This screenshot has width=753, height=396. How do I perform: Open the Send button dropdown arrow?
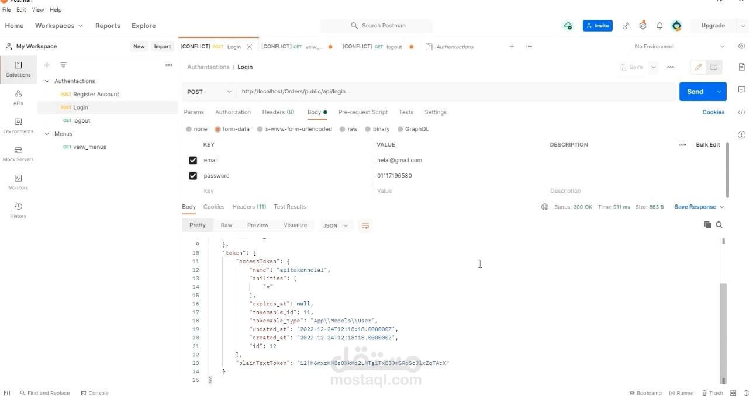coord(719,92)
